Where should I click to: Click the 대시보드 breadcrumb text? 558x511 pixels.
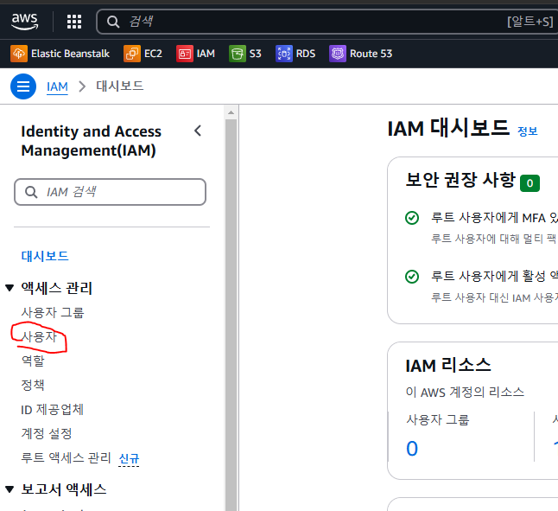pos(119,86)
